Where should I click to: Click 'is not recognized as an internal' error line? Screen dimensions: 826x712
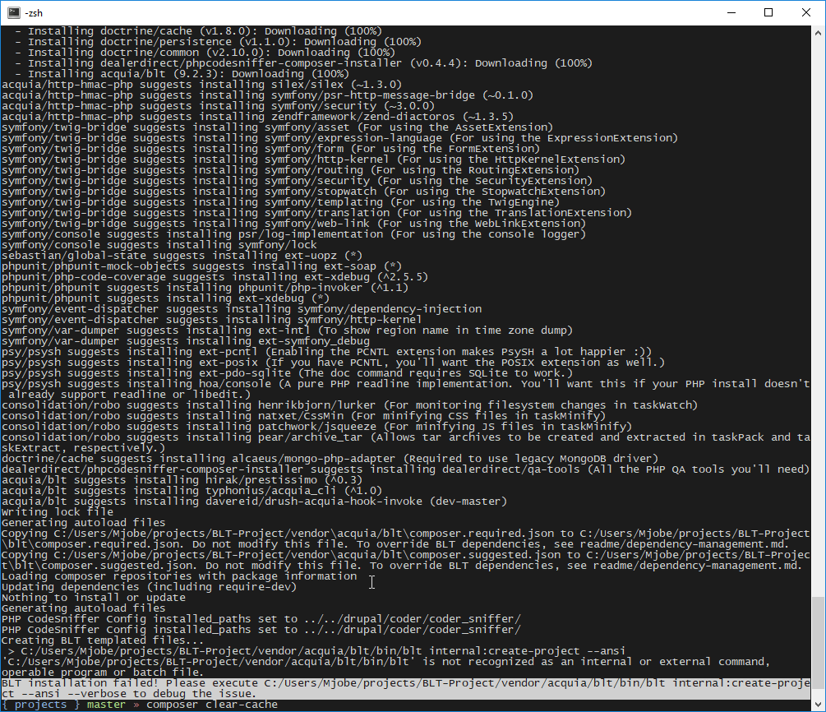click(385, 662)
